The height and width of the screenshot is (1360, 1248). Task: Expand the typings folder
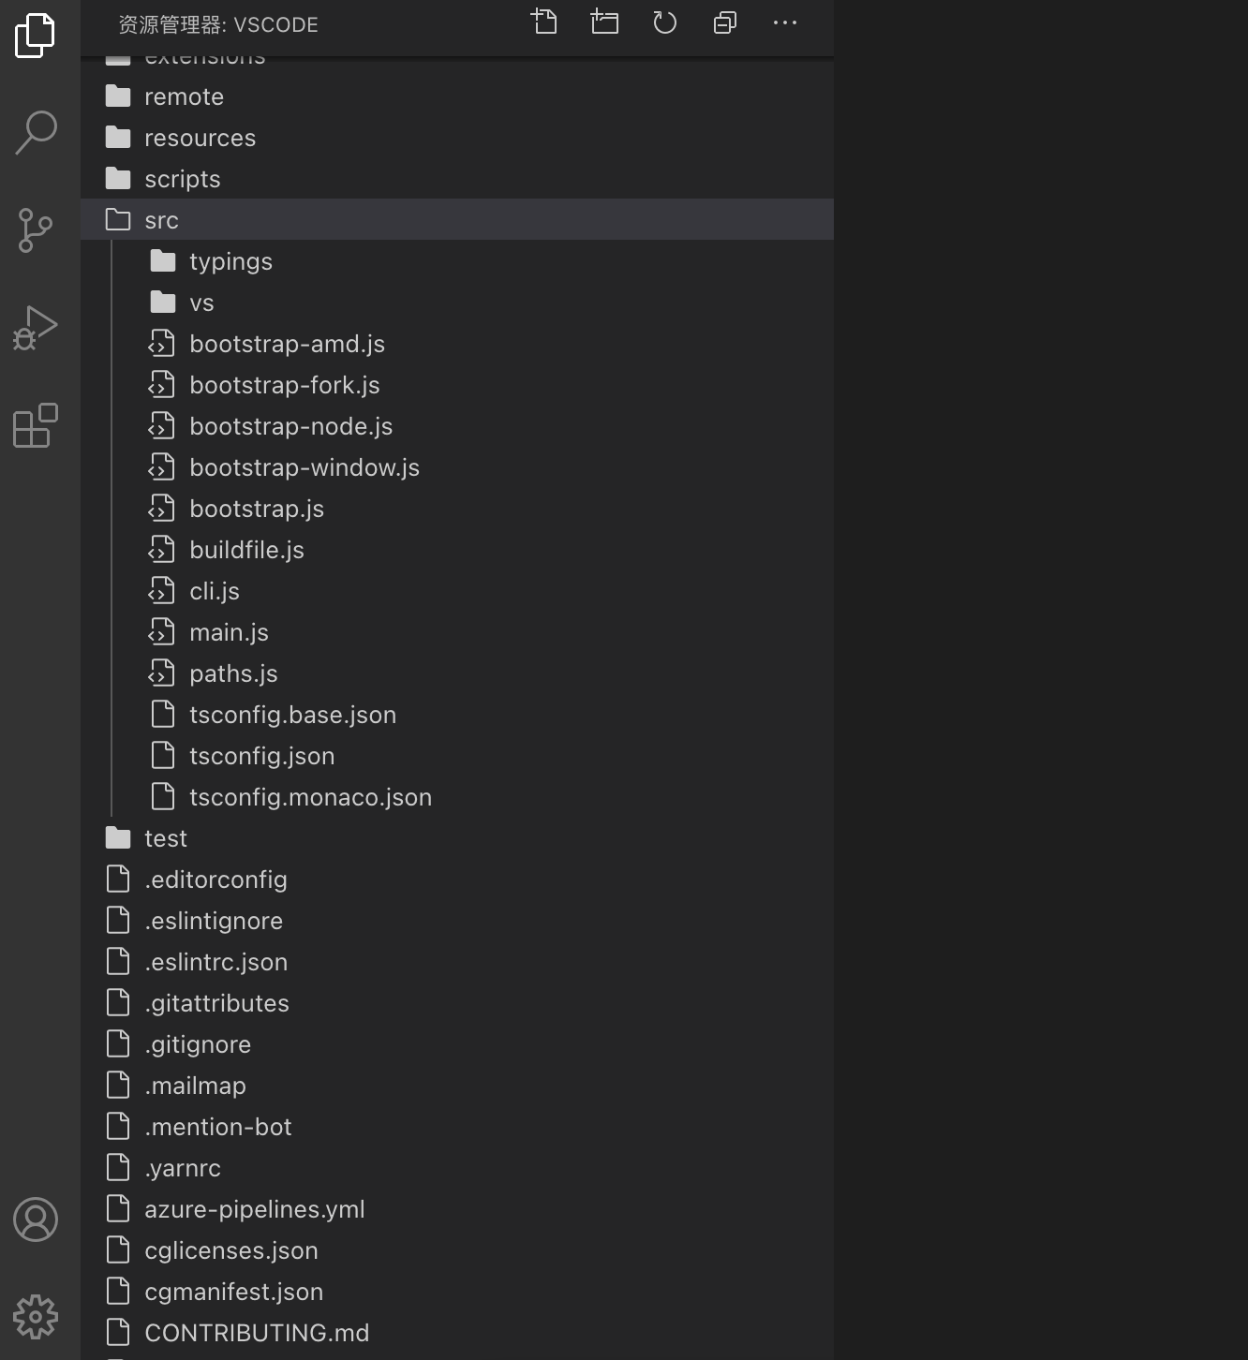point(457,261)
